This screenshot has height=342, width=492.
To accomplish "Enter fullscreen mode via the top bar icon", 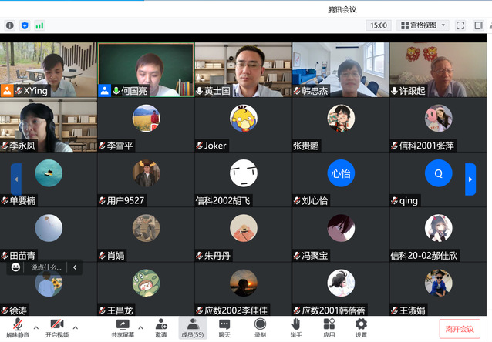I will point(459,25).
